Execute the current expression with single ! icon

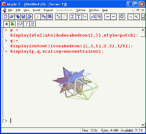click(26, 24)
